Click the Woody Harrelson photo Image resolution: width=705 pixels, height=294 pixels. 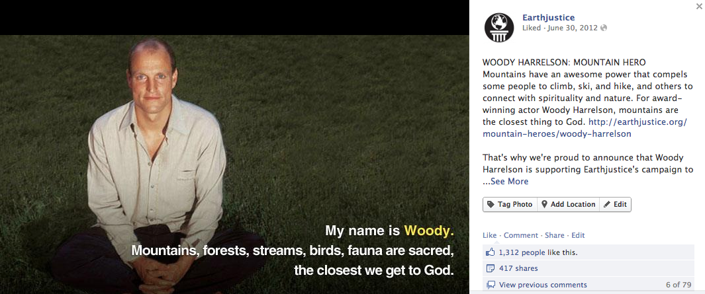[234, 165]
